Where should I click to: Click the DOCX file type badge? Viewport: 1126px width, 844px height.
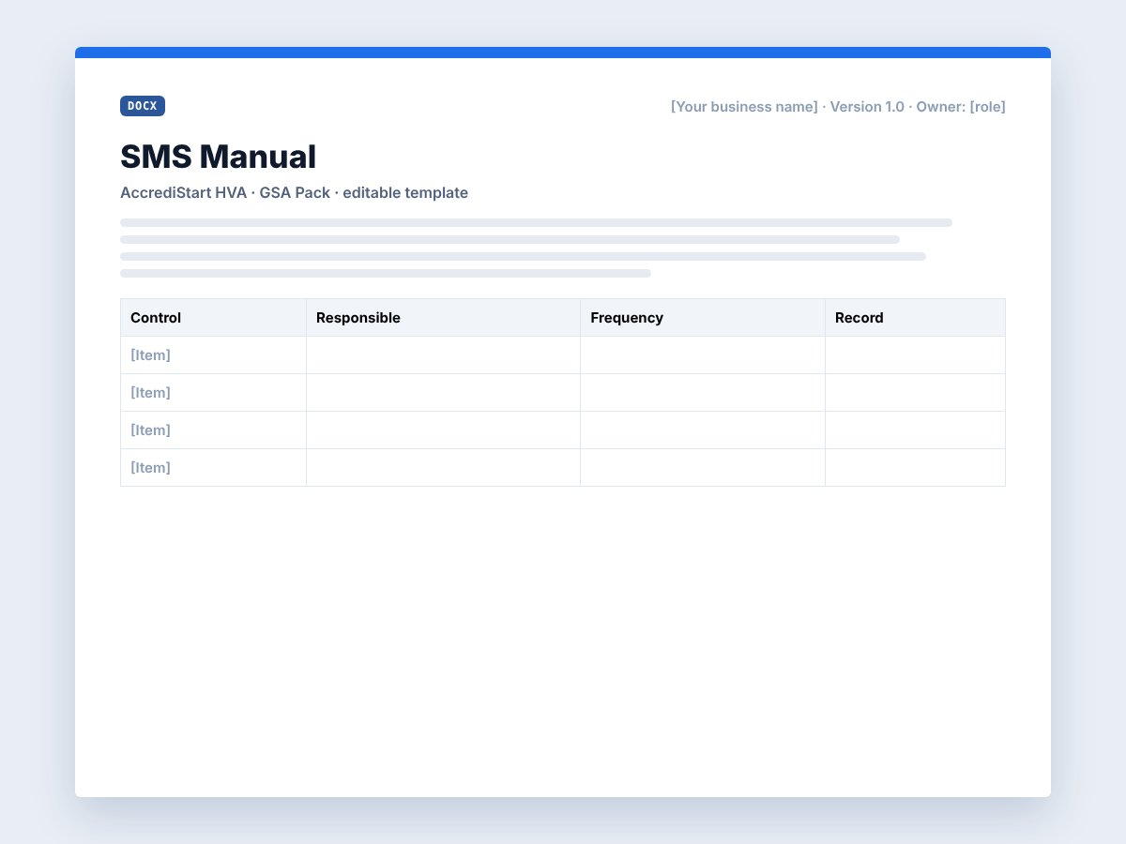tap(143, 106)
